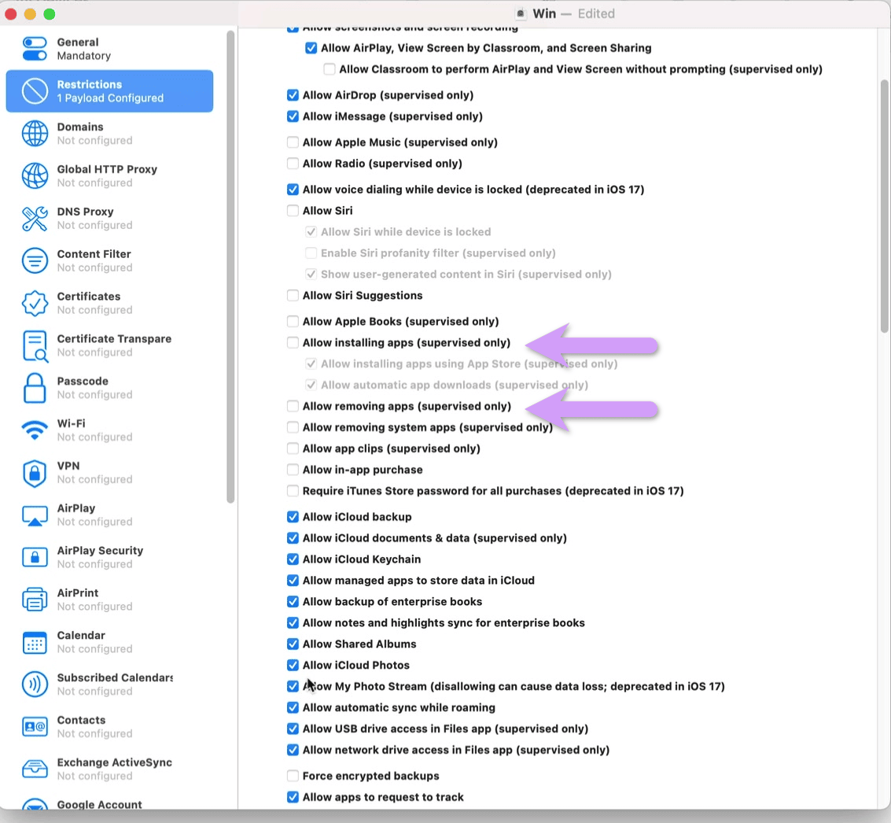
Task: Toggle Allow automatic sync while roaming
Action: point(293,707)
